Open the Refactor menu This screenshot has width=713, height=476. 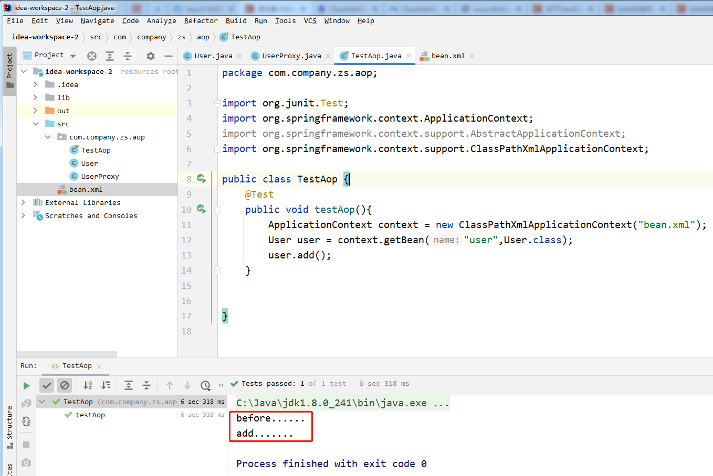[201, 20]
